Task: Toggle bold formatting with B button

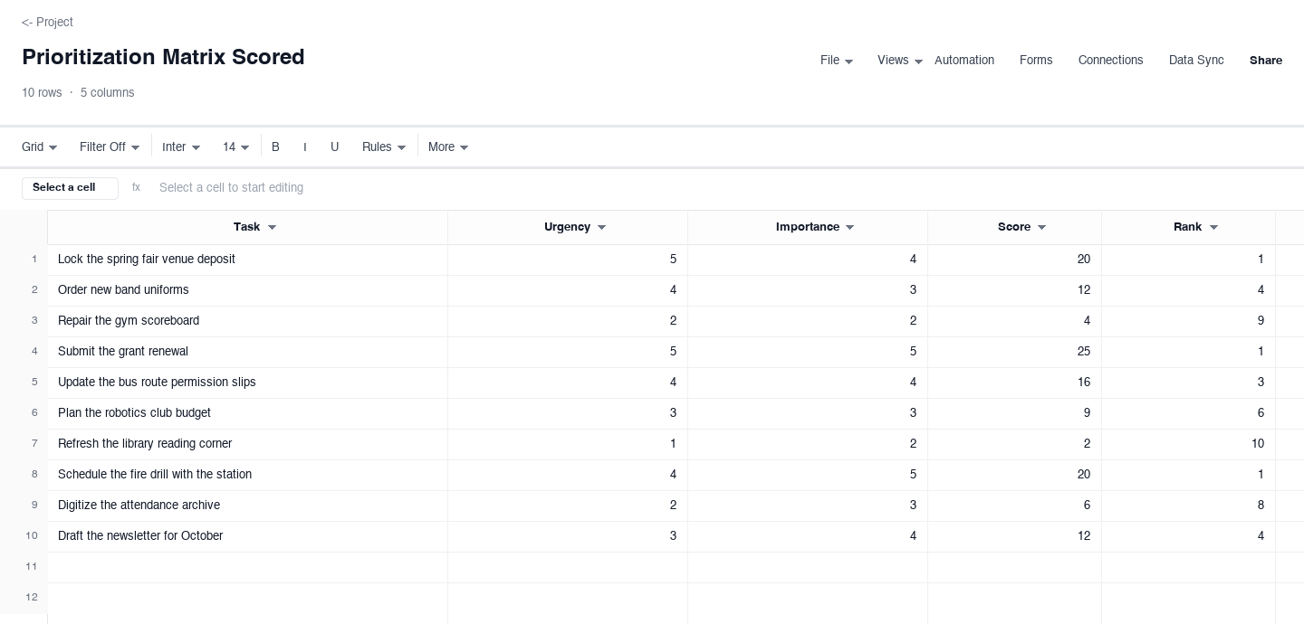Action: pos(275,147)
